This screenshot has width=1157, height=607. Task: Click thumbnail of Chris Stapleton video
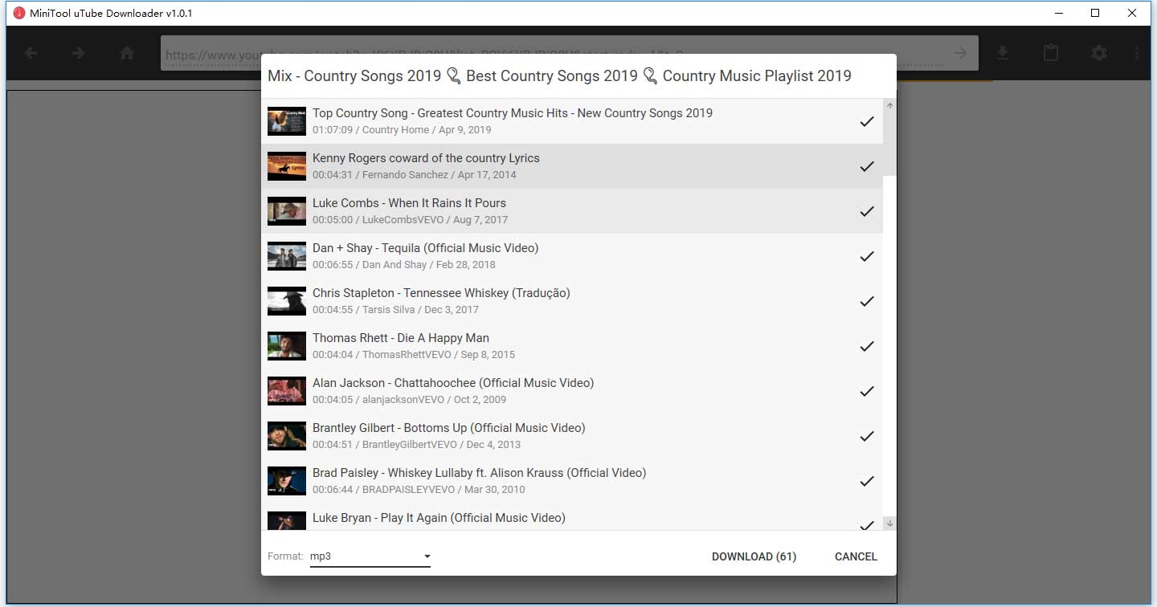[x=287, y=301]
